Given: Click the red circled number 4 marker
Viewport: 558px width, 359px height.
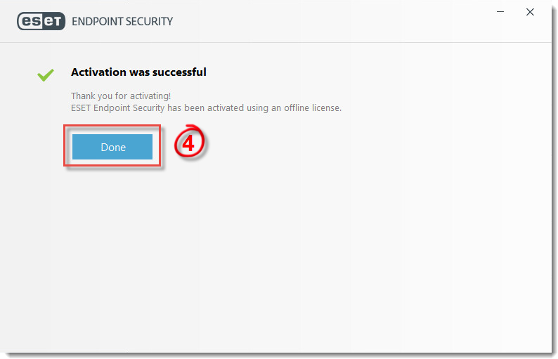Looking at the screenshot, I should coord(189,142).
